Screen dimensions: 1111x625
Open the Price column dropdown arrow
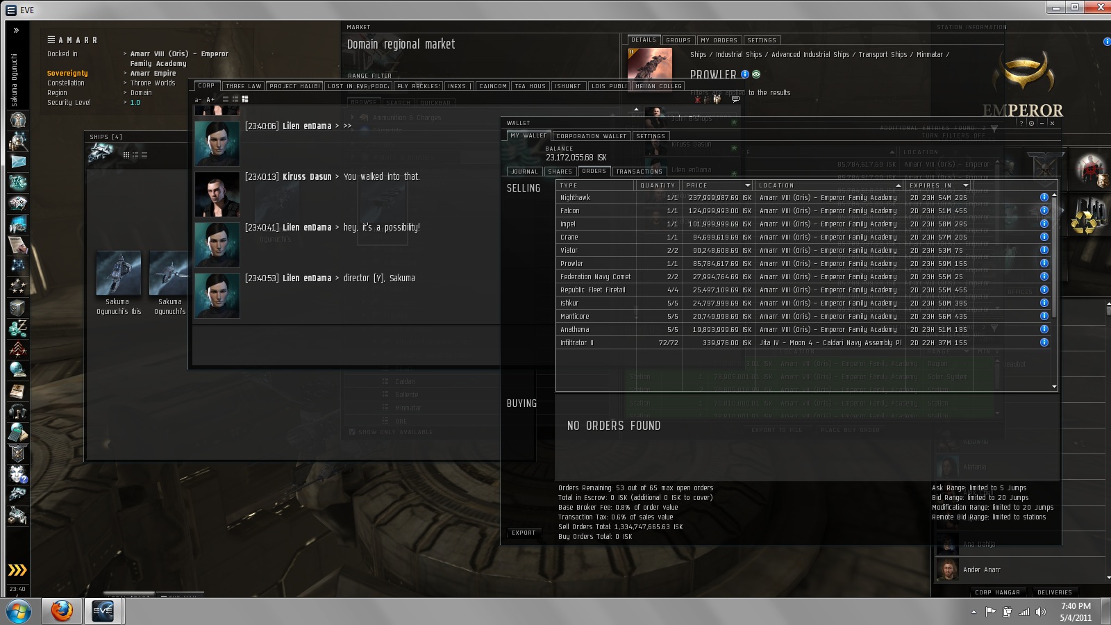(x=748, y=185)
